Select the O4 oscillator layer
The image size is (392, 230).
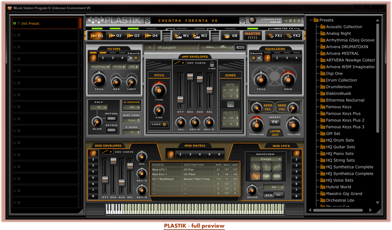[x=151, y=36]
